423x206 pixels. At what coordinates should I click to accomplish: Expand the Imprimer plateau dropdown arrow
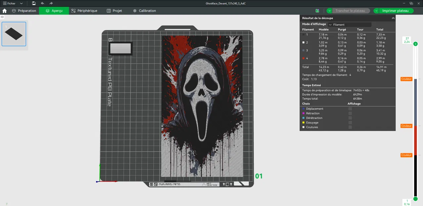[376, 11]
